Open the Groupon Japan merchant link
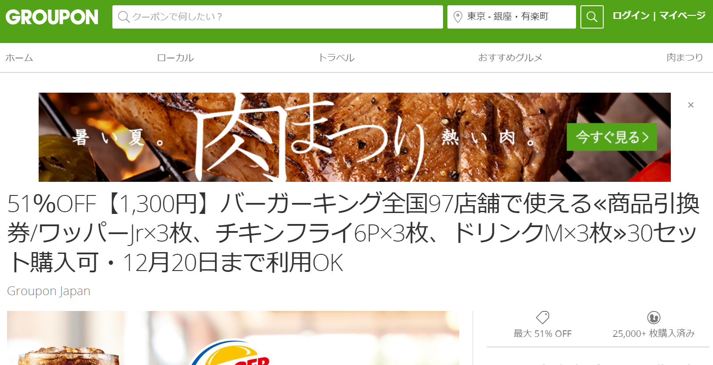The width and height of the screenshot is (713, 365). tap(49, 291)
